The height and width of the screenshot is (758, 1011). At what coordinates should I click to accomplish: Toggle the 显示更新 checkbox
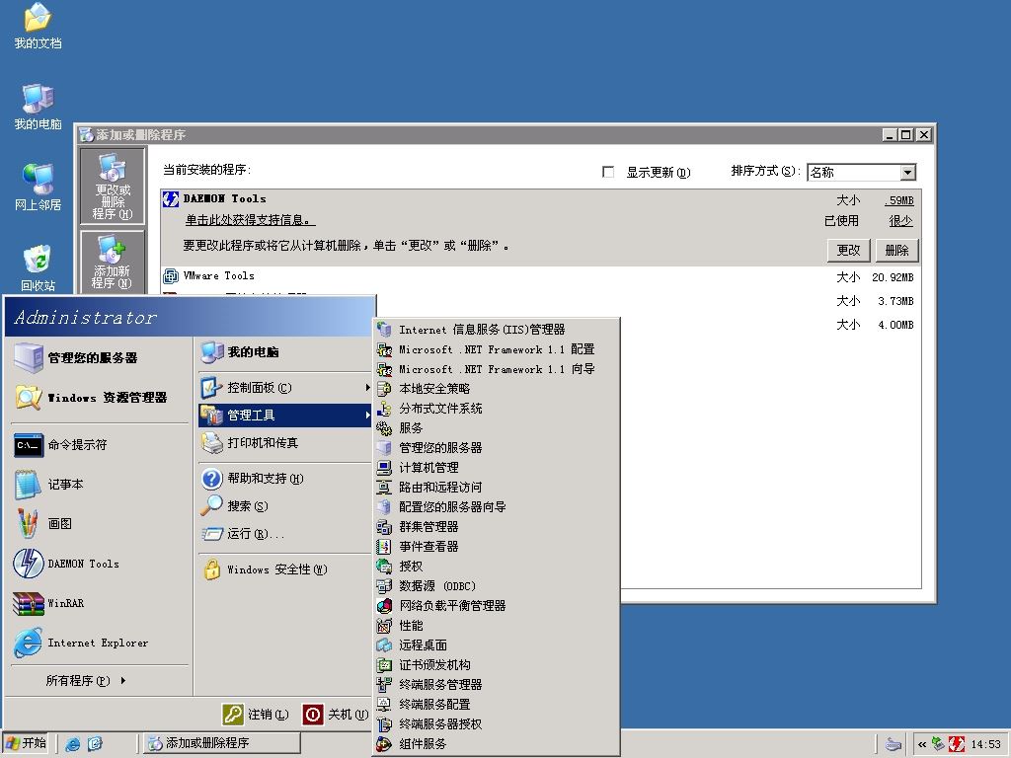pos(607,172)
